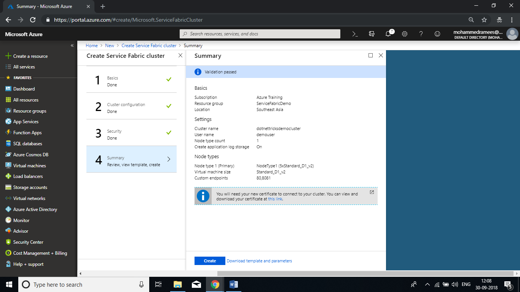
Task: Open Word from the Windows taskbar
Action: click(233, 284)
